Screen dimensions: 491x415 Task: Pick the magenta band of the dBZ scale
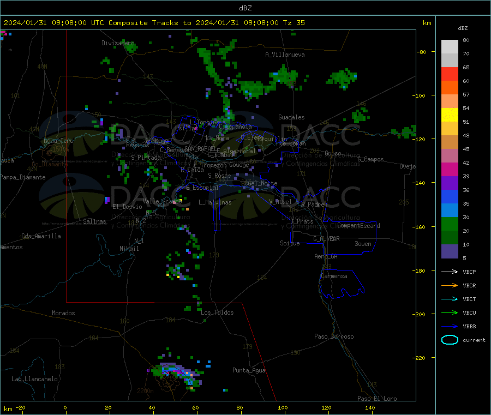450,169
